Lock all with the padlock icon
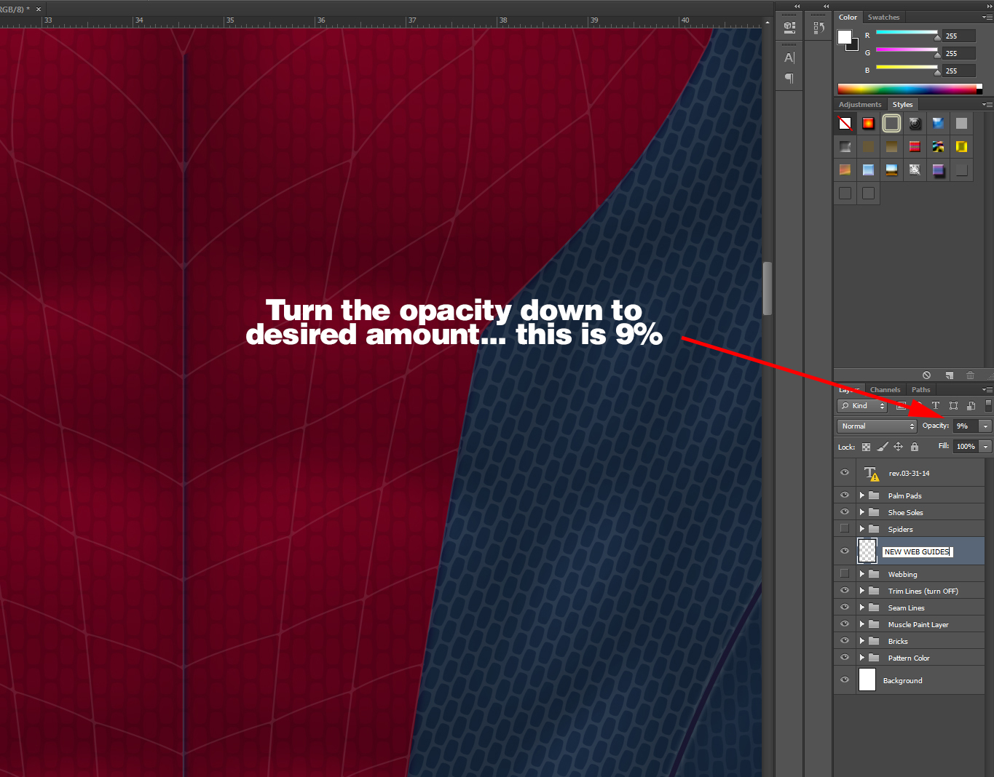Image resolution: width=994 pixels, height=777 pixels. 915,447
